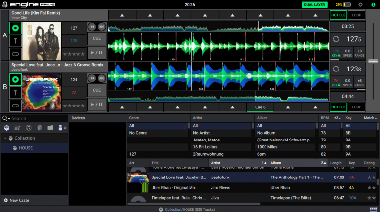This screenshot has width=380, height=212.
Task: Adjust the vertical pitch slider handle at right
Action: (x=373, y=61)
